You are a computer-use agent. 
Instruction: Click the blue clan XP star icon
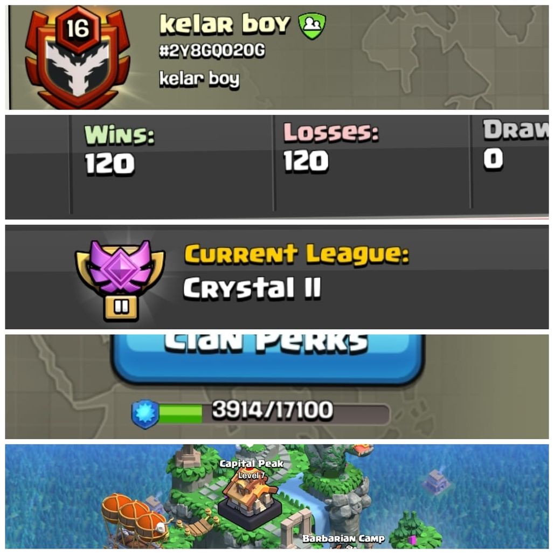click(x=145, y=414)
